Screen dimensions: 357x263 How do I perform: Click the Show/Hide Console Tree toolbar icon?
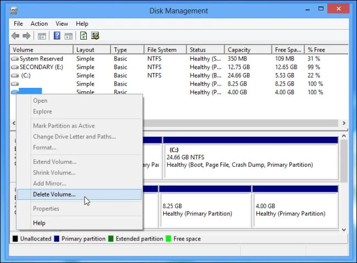coord(42,36)
